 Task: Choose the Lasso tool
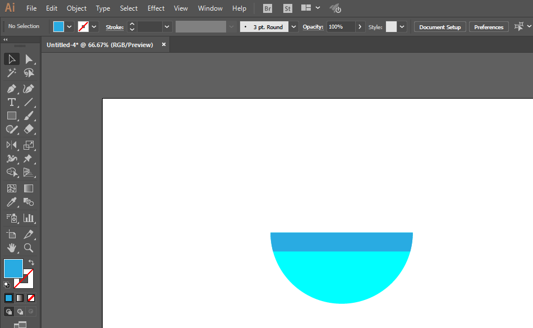29,73
